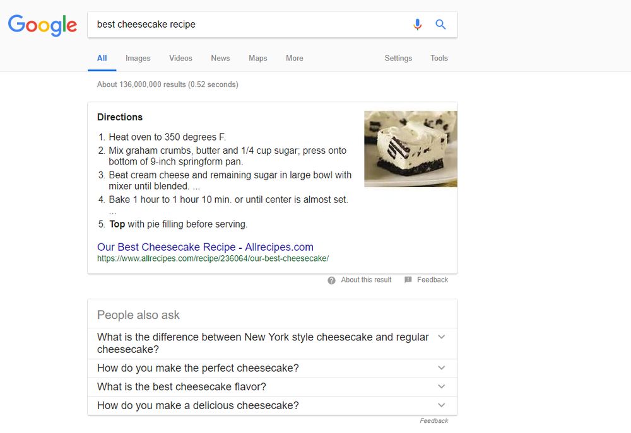Screen dimensions: 631x433
Task: Open search Tools
Action: tap(439, 58)
